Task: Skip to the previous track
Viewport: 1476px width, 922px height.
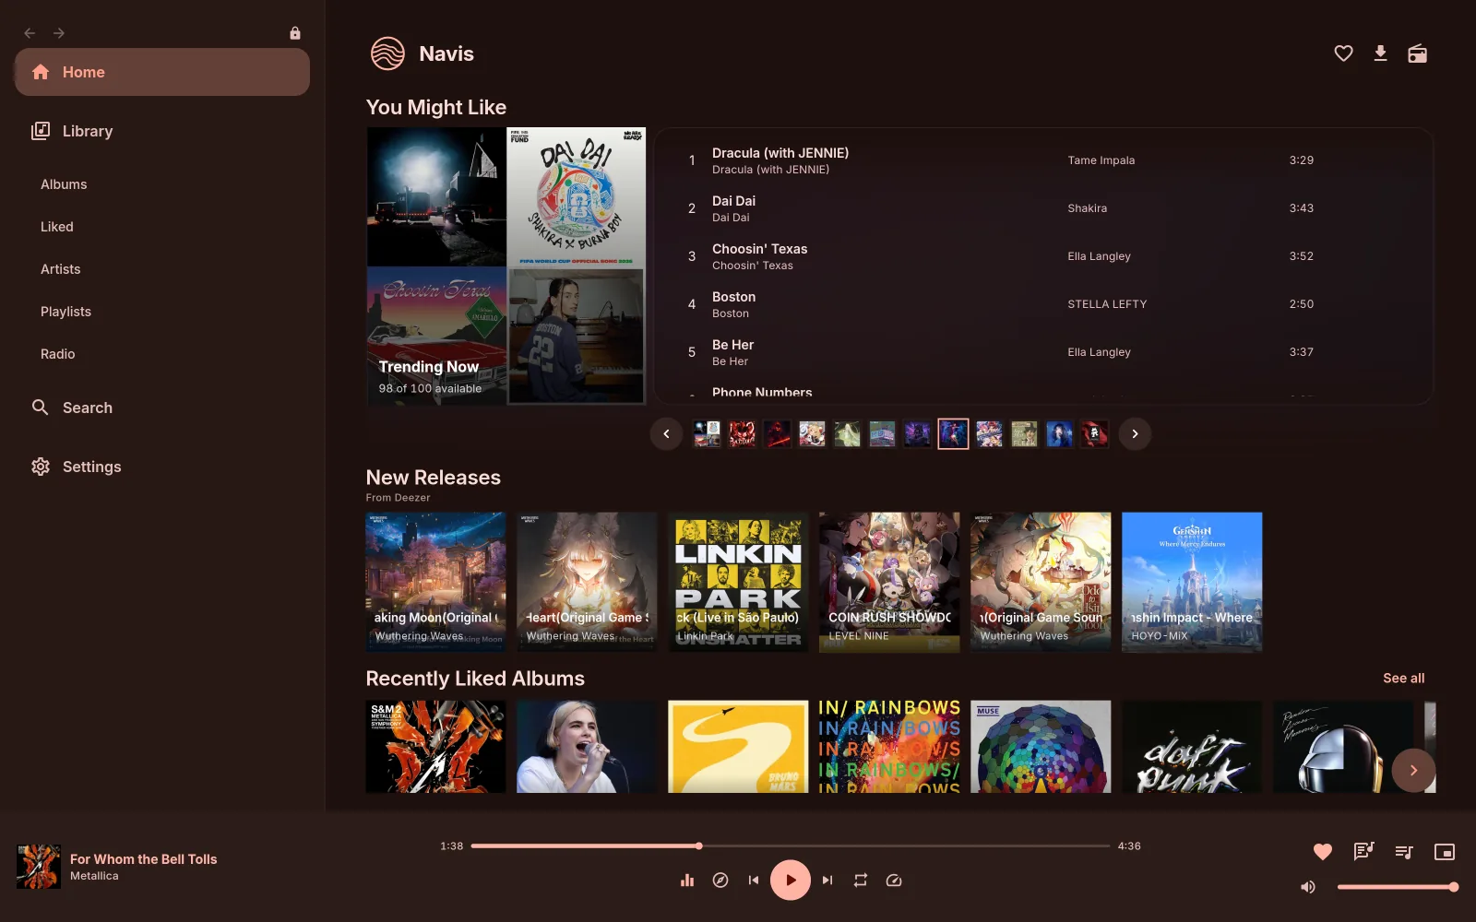Action: coord(754,881)
